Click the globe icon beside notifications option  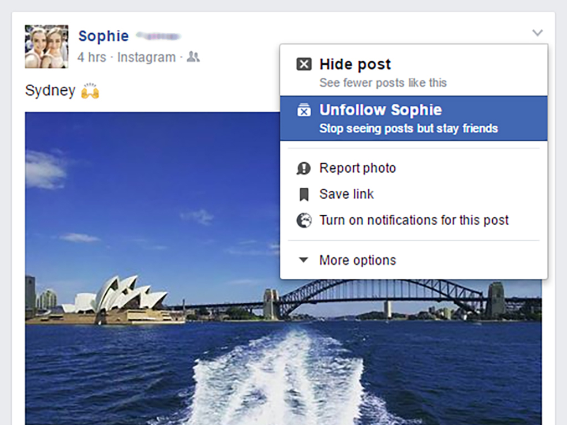coord(303,220)
